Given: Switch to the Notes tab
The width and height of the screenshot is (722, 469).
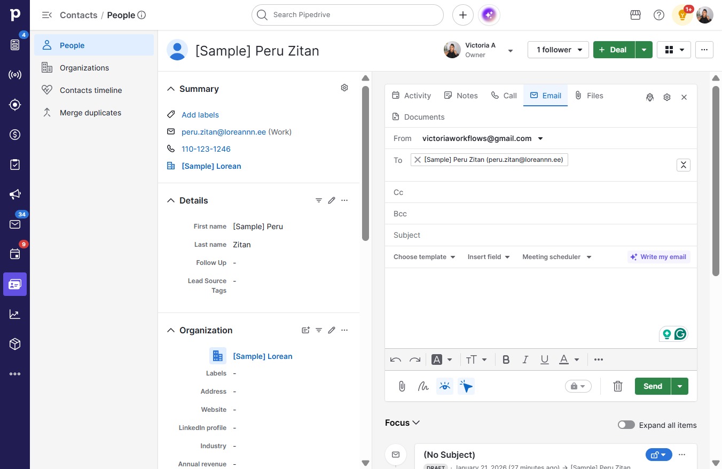Looking at the screenshot, I should click(x=461, y=96).
